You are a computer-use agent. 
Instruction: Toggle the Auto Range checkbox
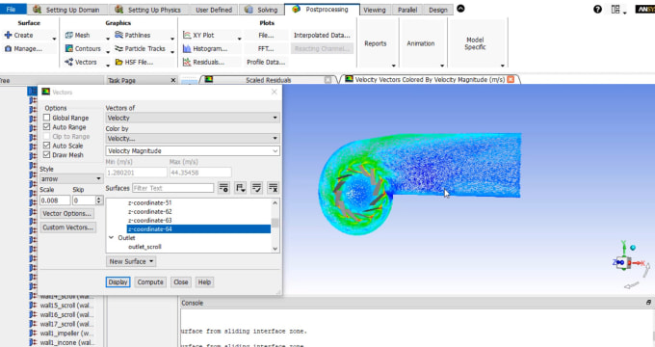(x=47, y=127)
